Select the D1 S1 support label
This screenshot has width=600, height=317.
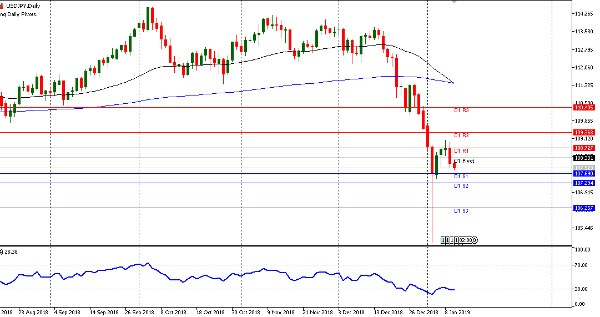point(461,177)
